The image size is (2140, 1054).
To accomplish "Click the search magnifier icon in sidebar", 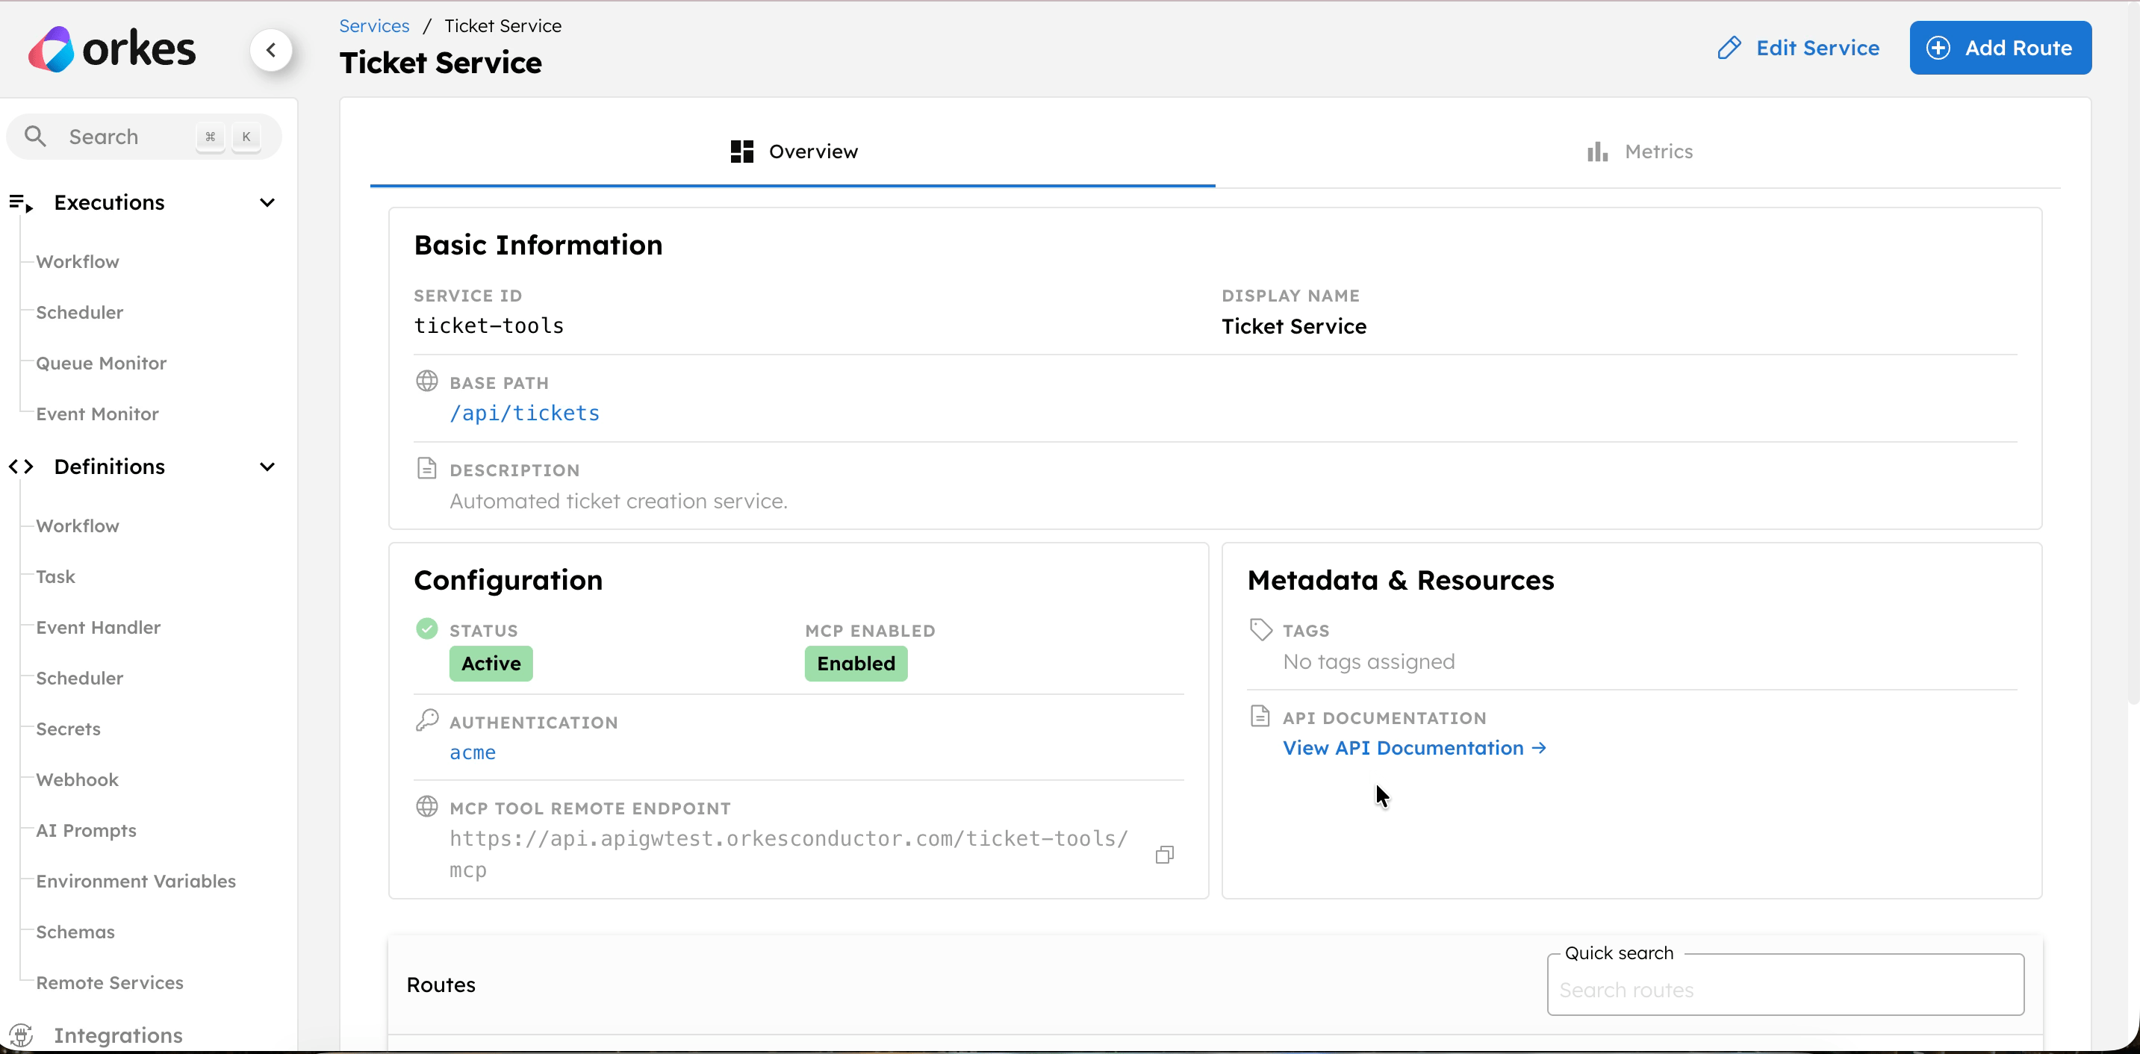I will (x=35, y=135).
